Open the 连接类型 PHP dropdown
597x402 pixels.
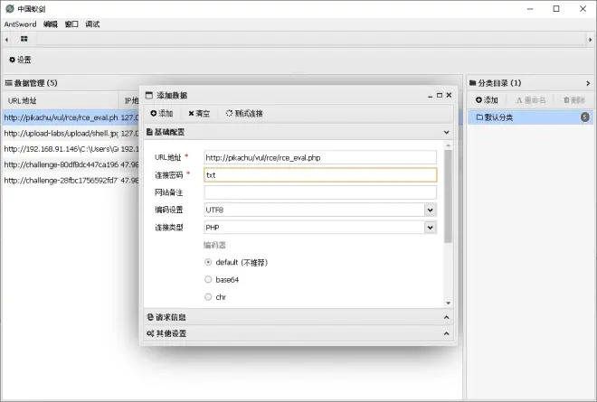click(320, 227)
